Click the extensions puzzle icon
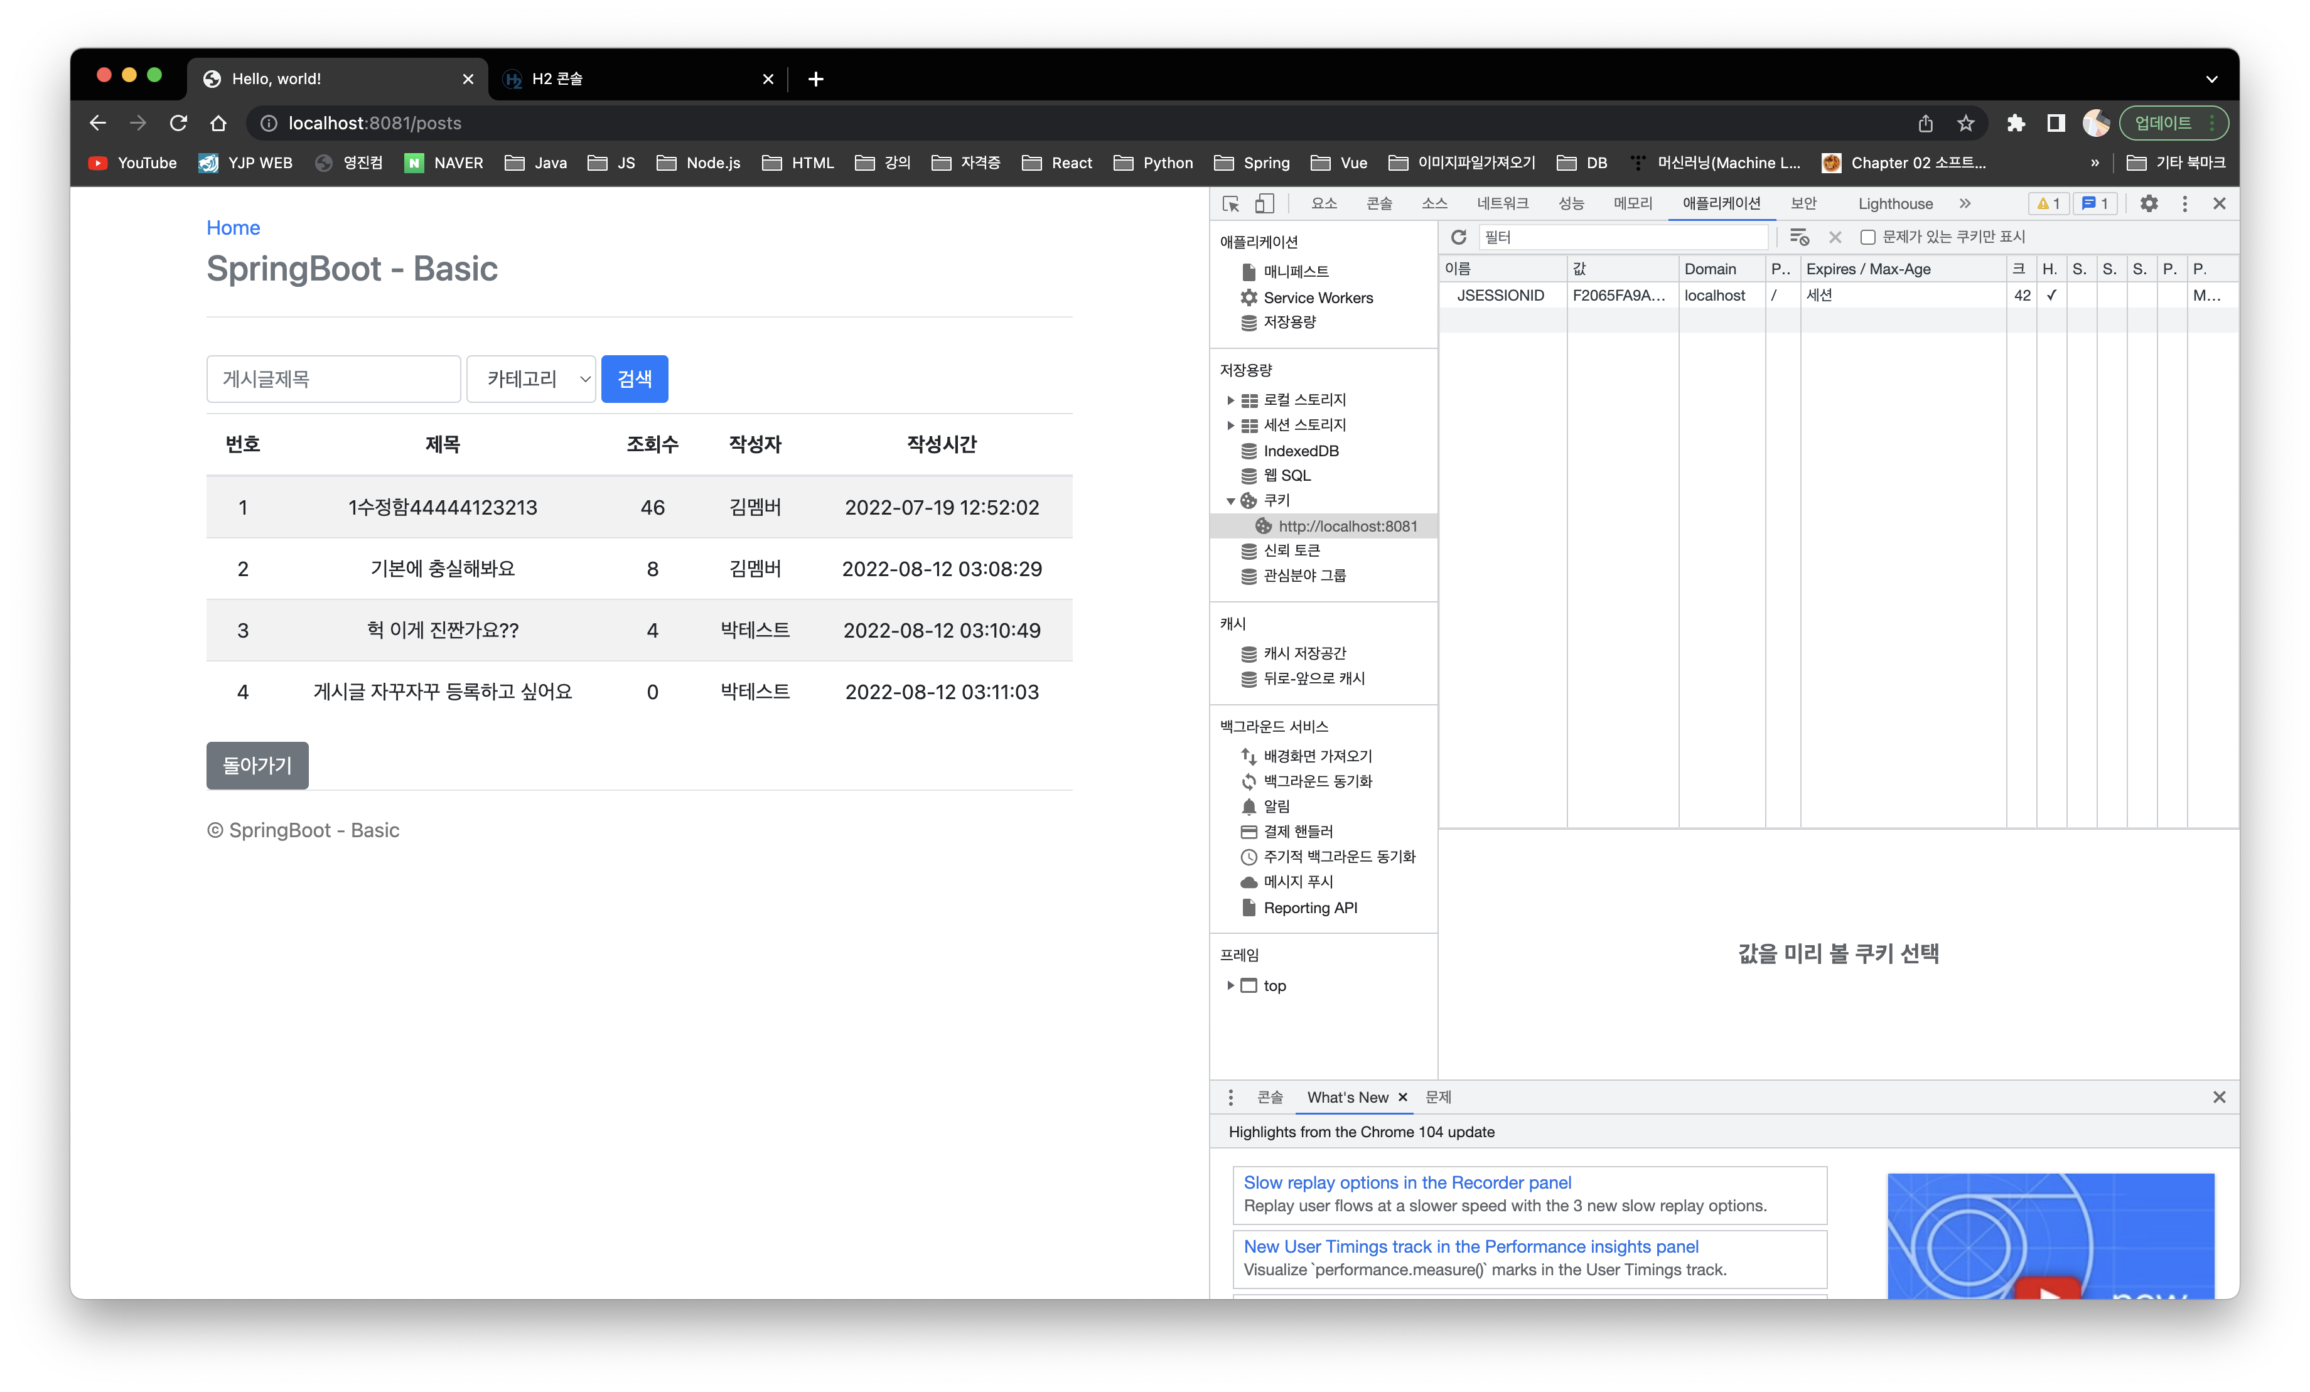The height and width of the screenshot is (1392, 2310). 2015,123
